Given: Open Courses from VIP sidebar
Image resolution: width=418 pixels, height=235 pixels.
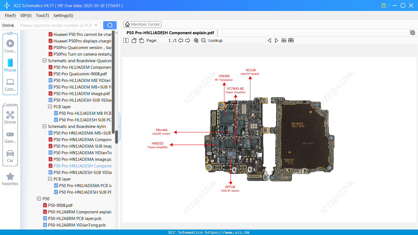Looking at the screenshot, I should coord(10,46).
